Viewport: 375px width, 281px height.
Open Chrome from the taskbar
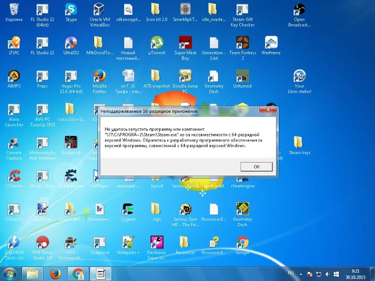pyautogui.click(x=78, y=274)
